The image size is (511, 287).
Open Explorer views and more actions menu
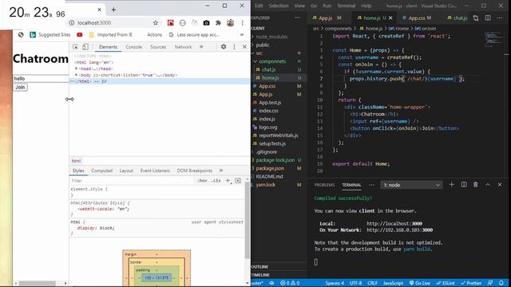click(x=297, y=18)
